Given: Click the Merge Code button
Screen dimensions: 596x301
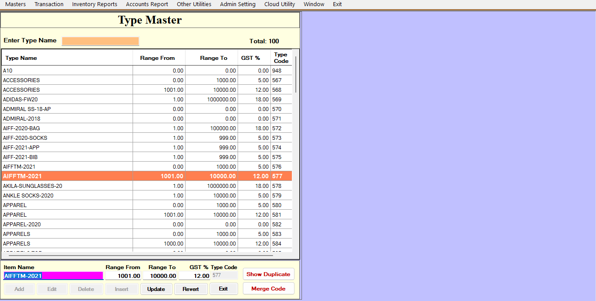Looking at the screenshot, I should click(268, 289).
